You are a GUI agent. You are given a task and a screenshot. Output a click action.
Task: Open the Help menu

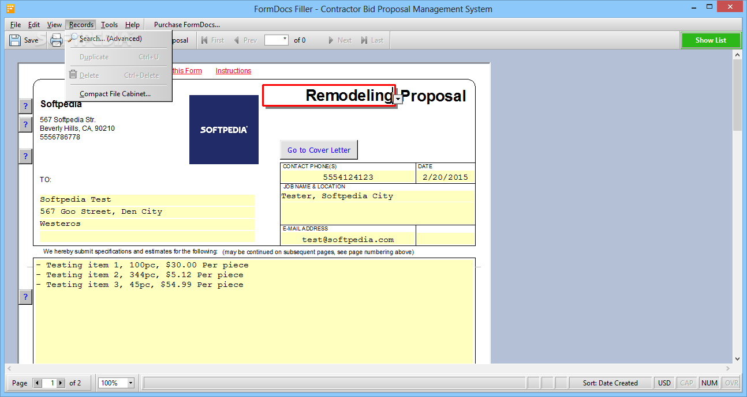pyautogui.click(x=132, y=25)
